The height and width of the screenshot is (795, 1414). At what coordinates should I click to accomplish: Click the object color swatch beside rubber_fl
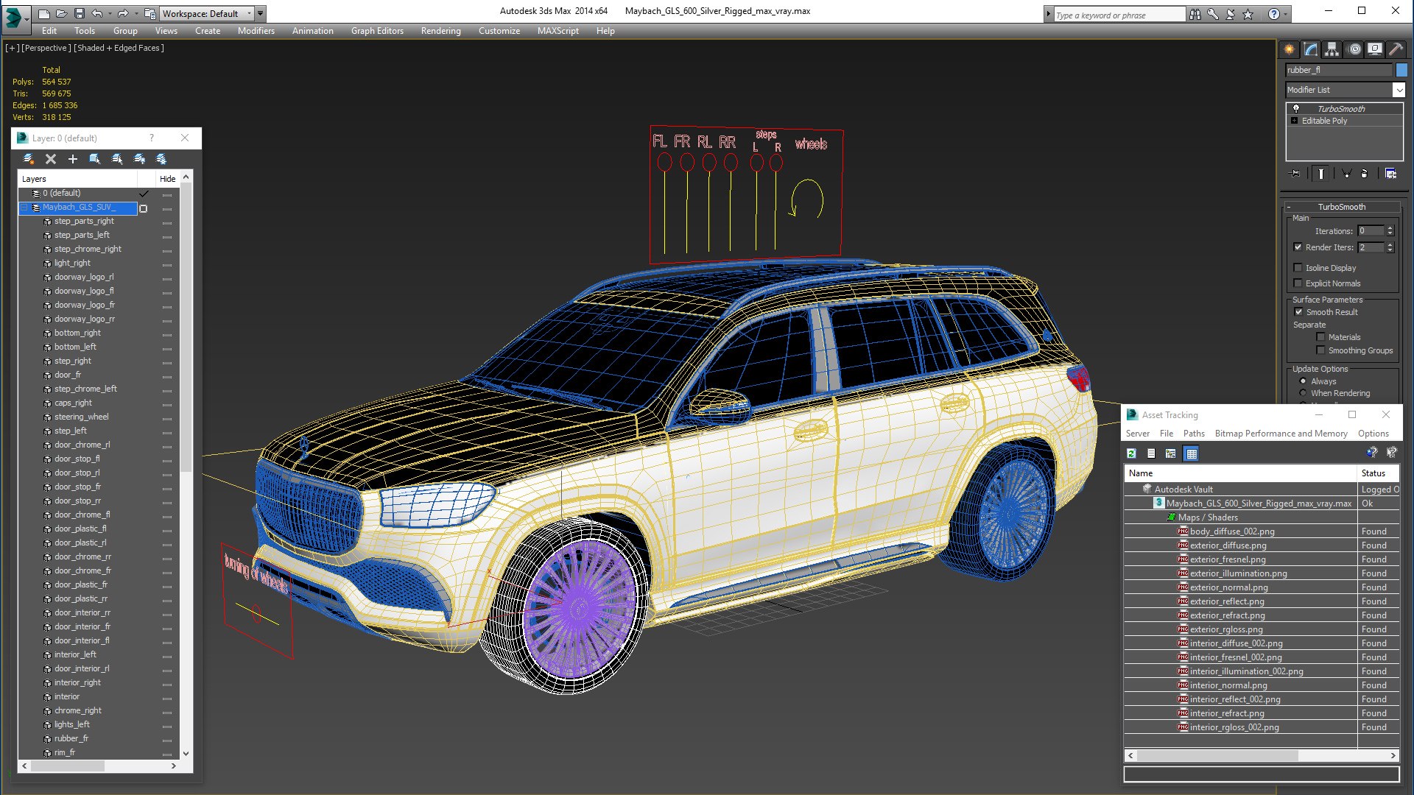(1401, 70)
